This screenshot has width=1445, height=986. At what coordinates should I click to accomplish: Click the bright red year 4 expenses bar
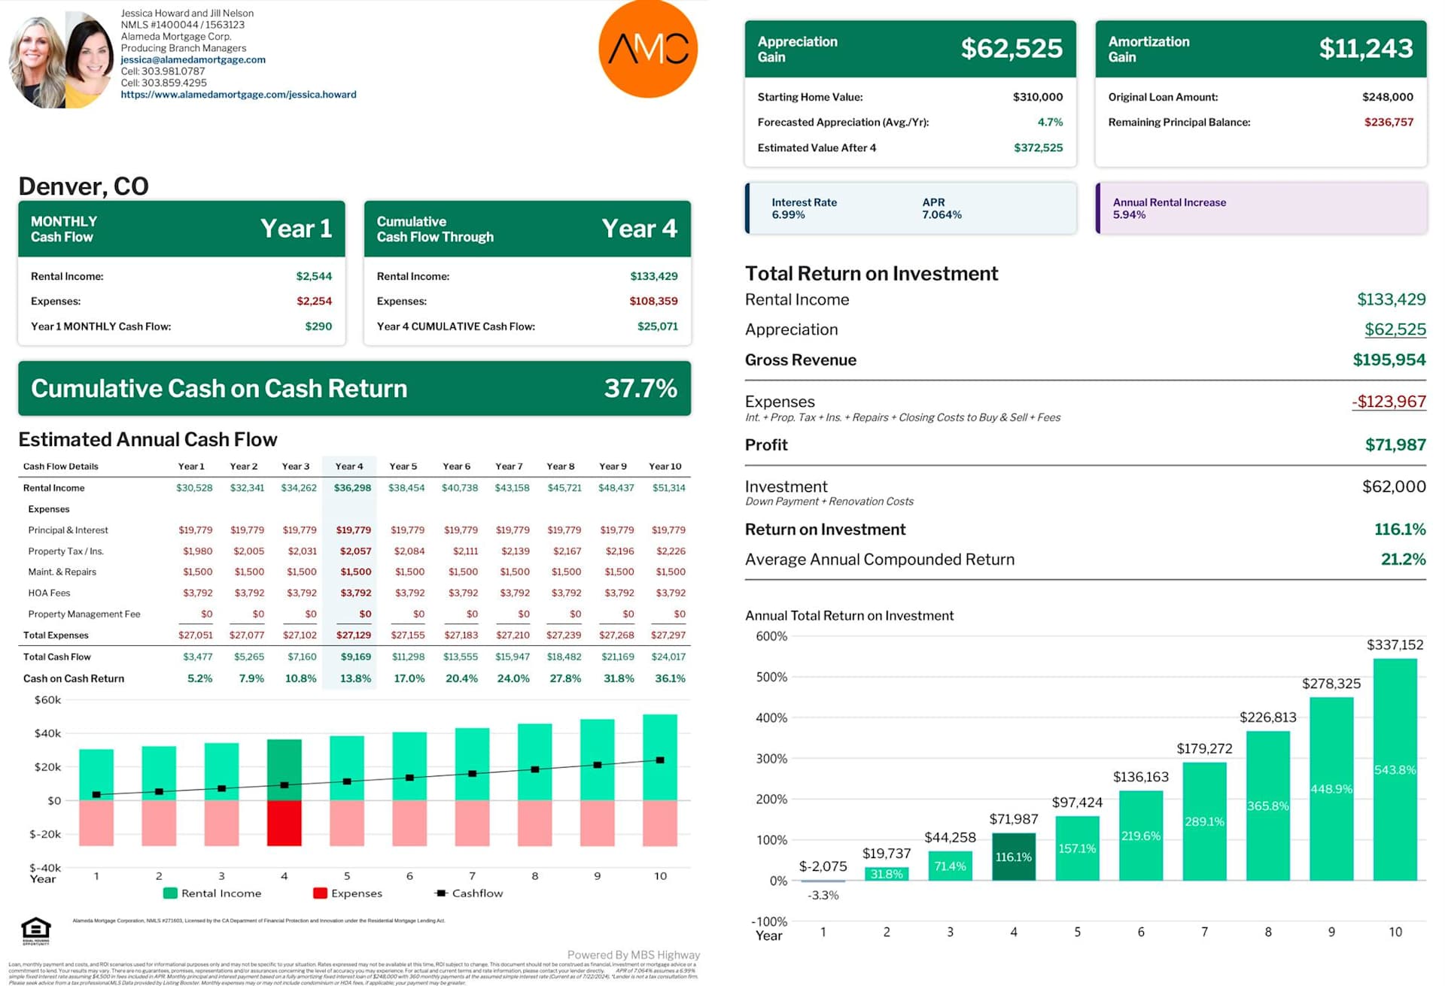284,823
